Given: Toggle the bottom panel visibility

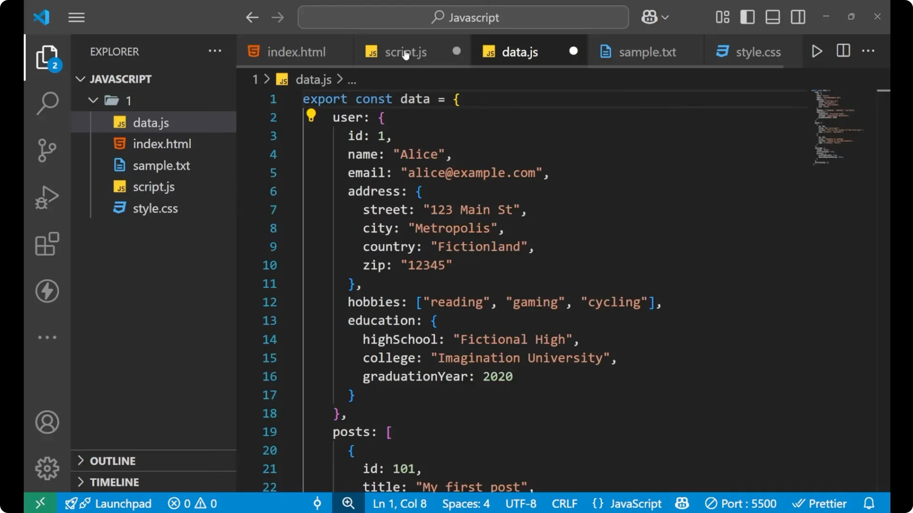Looking at the screenshot, I should click(x=772, y=17).
